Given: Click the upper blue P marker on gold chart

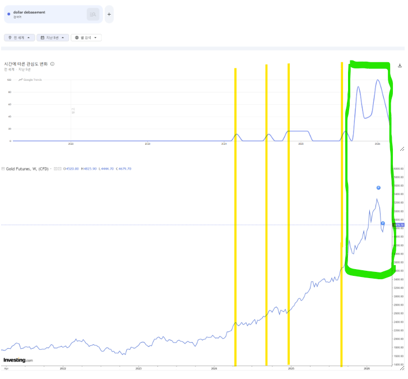Looking at the screenshot, I should pyautogui.click(x=378, y=187).
